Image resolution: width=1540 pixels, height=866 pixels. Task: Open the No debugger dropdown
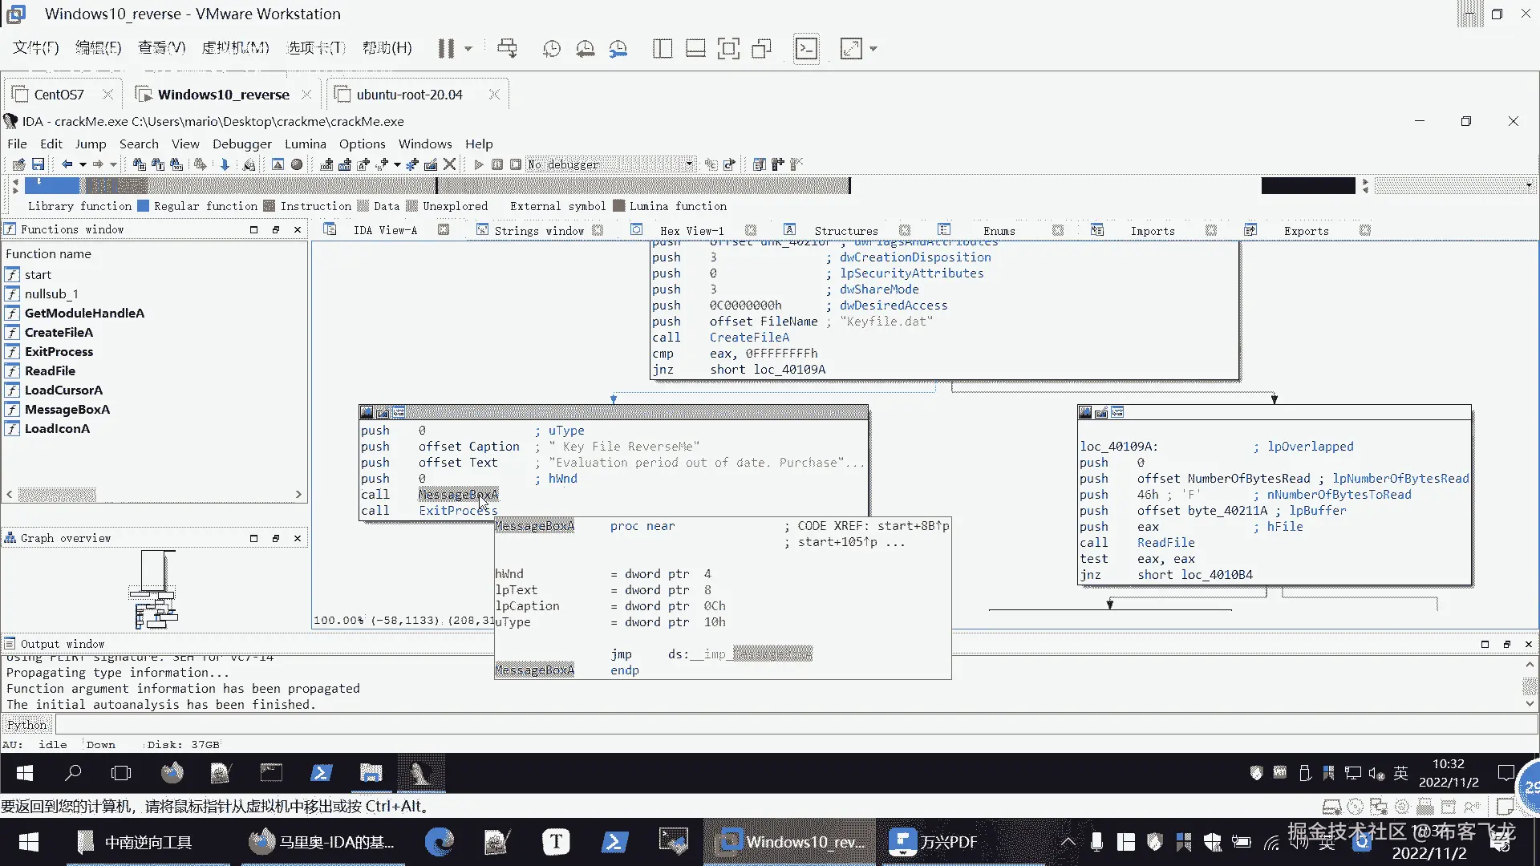click(x=689, y=164)
